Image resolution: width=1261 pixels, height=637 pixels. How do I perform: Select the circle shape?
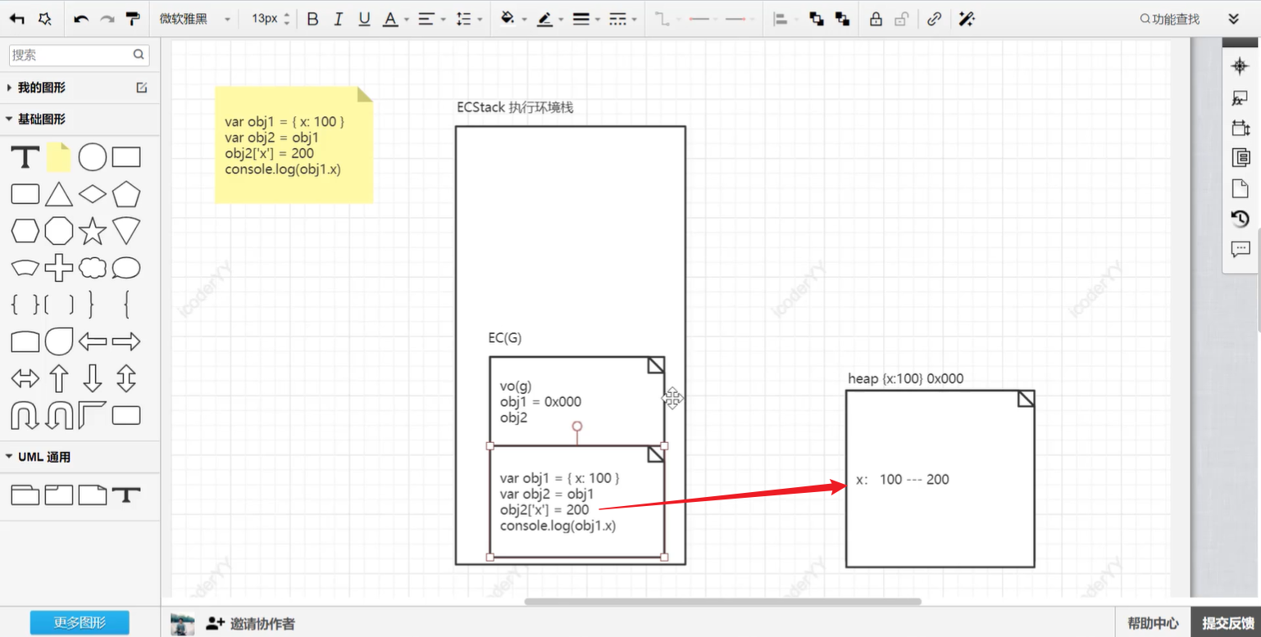point(93,157)
